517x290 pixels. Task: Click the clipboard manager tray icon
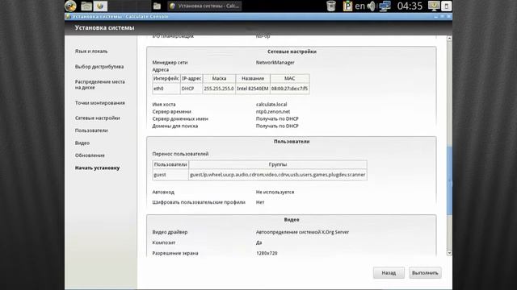pos(347,6)
